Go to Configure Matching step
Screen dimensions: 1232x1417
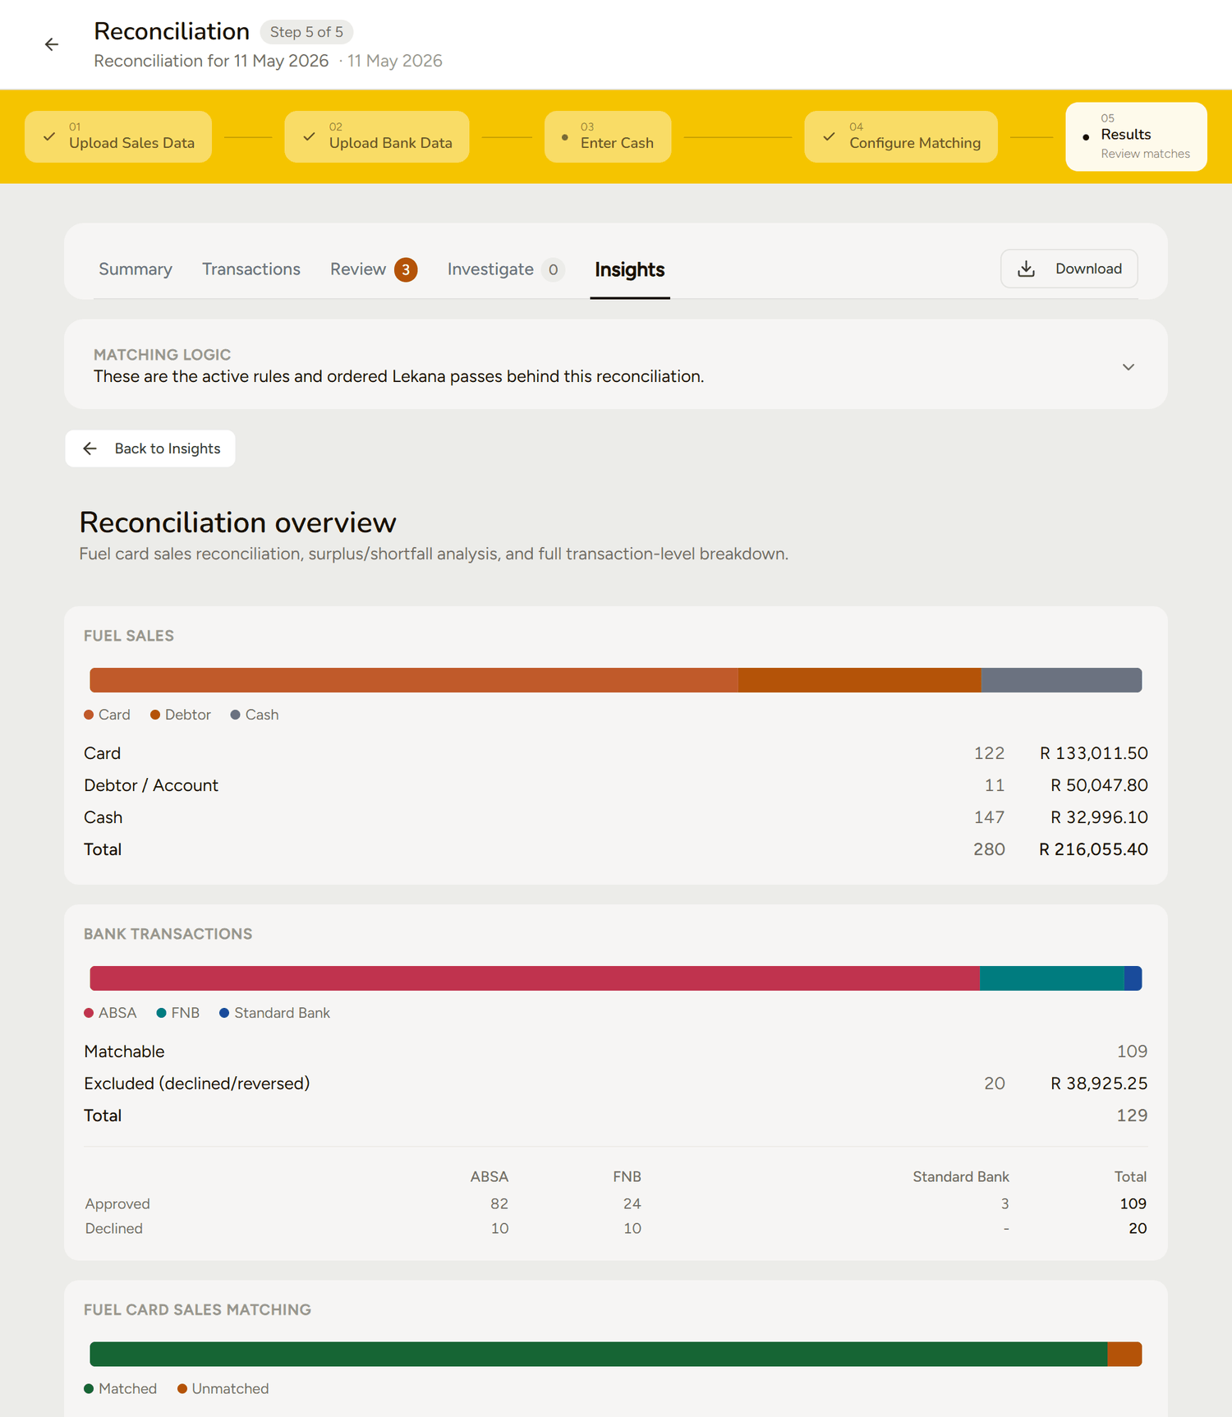[901, 136]
